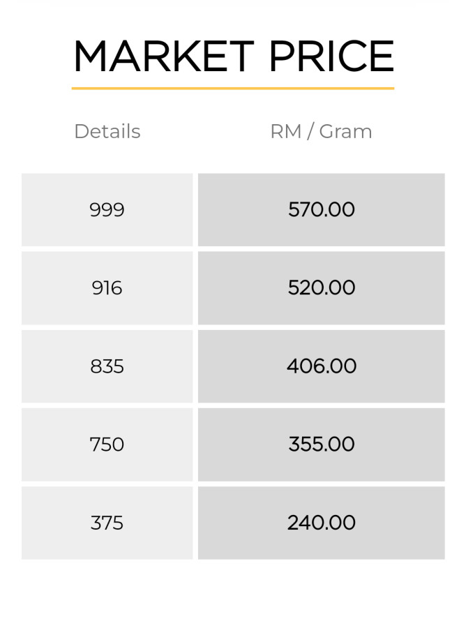Screen dimensions: 466x628
Task: Select the Details column header
Action: [x=107, y=131]
